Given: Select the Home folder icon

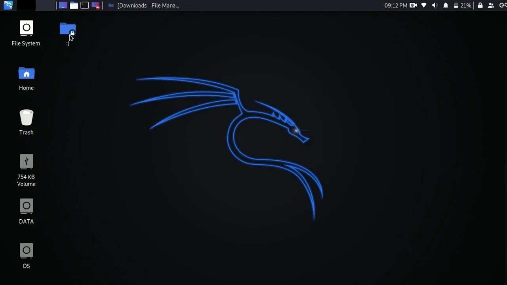Looking at the screenshot, I should click(x=26, y=78).
